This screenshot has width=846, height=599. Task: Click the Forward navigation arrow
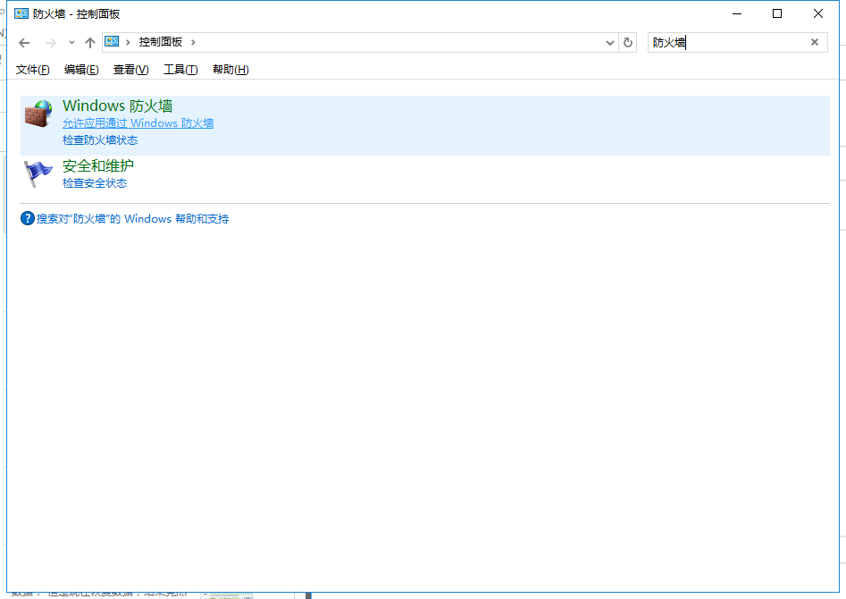click(50, 43)
